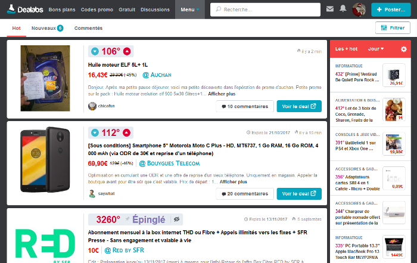Open Huile moteur ELF 5L+ 1L title

[x=118, y=65]
